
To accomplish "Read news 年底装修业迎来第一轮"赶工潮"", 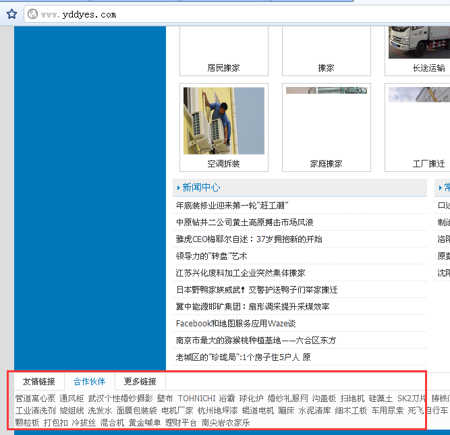I will (x=232, y=205).
